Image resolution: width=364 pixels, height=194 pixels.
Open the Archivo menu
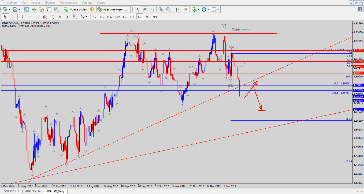12,3
